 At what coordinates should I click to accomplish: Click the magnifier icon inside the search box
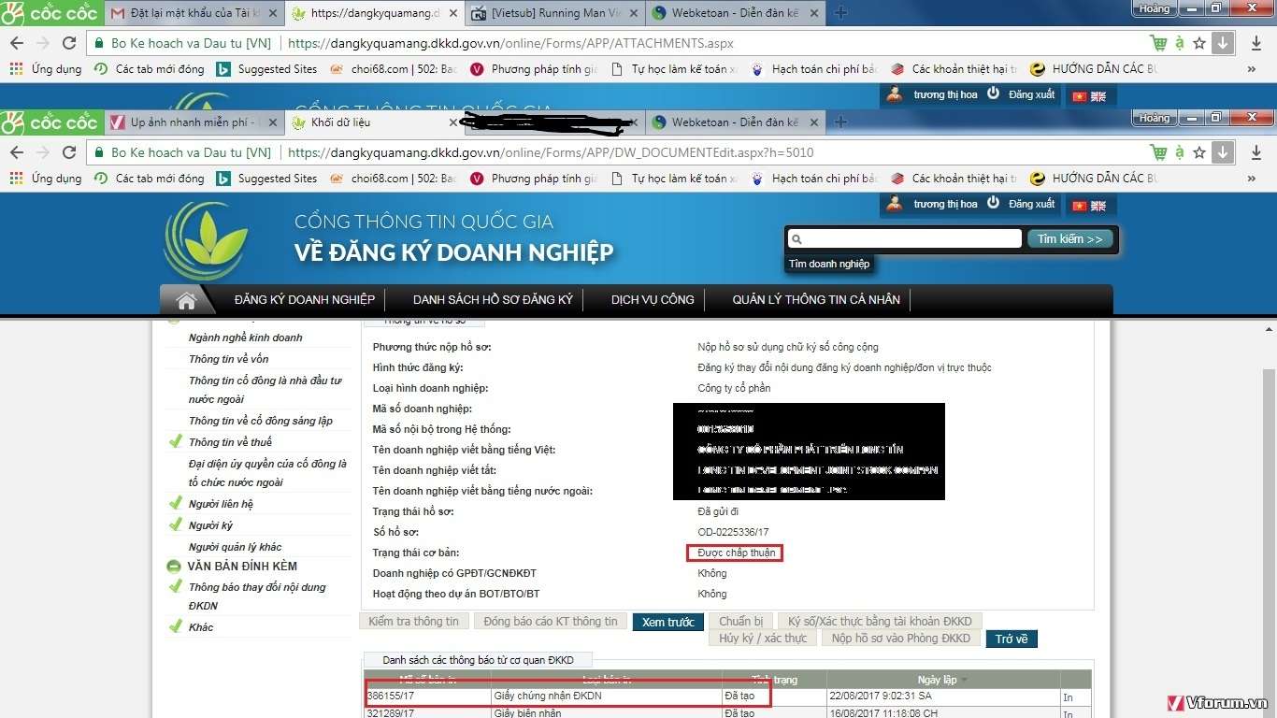796,239
